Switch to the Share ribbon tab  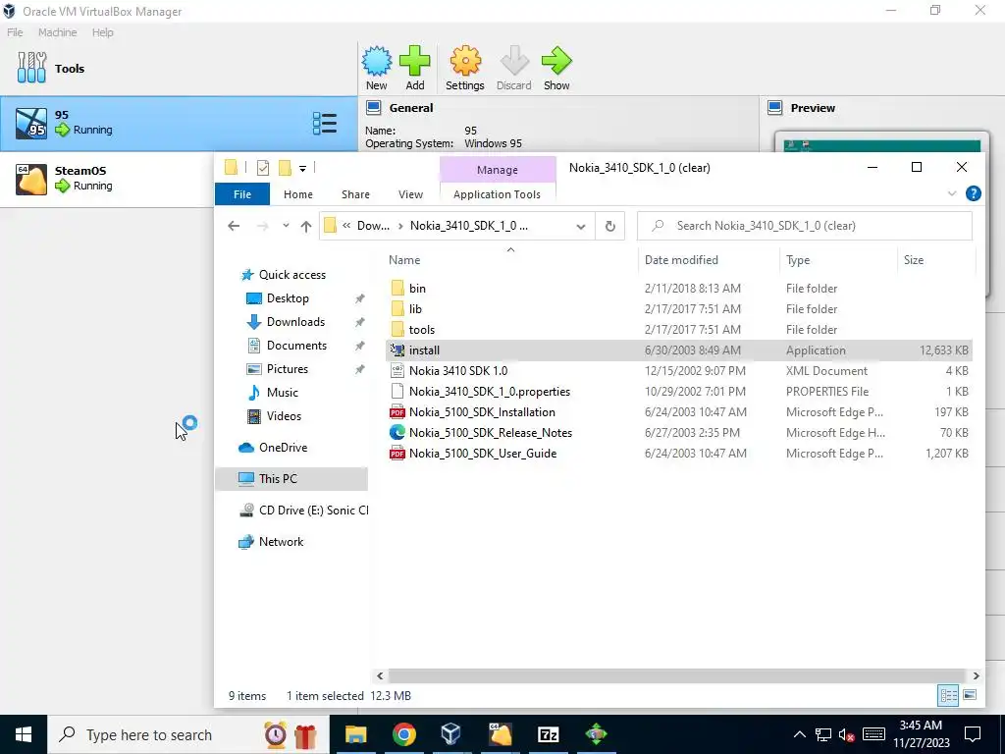pos(355,194)
